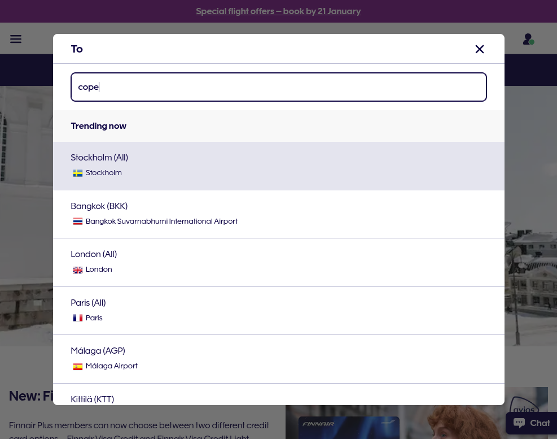Close the To destination dialog
557x439 pixels.
point(480,49)
